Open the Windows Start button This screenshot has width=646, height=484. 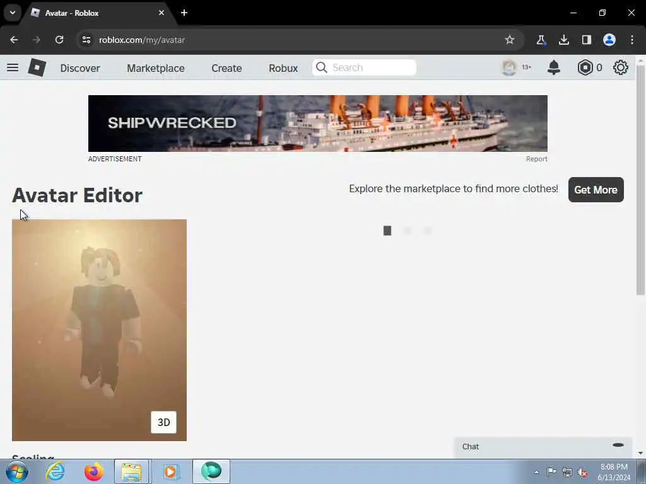[17, 471]
